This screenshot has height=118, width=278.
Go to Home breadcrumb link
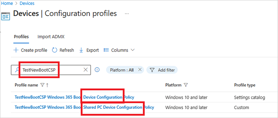pos(7,3)
